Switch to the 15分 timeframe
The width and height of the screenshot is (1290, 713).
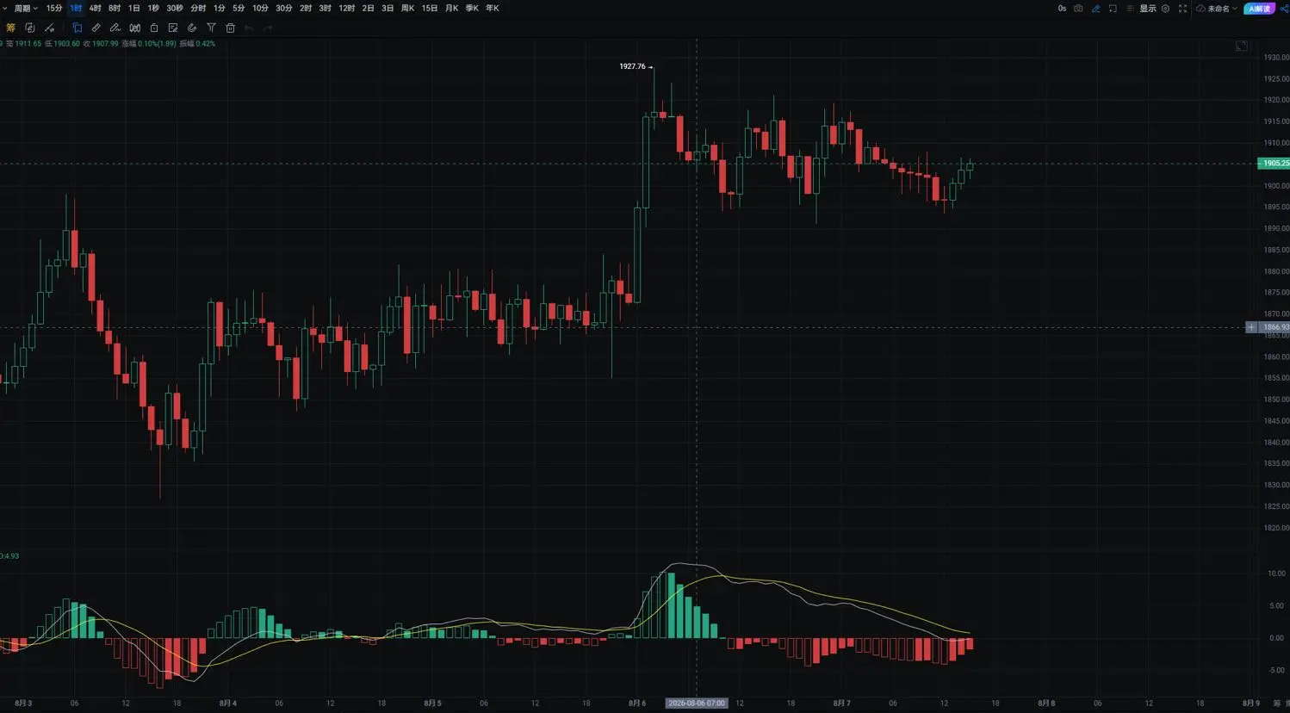click(54, 9)
